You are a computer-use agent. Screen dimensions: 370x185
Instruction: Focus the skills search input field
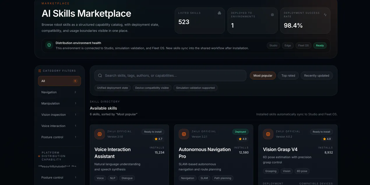tap(170, 76)
